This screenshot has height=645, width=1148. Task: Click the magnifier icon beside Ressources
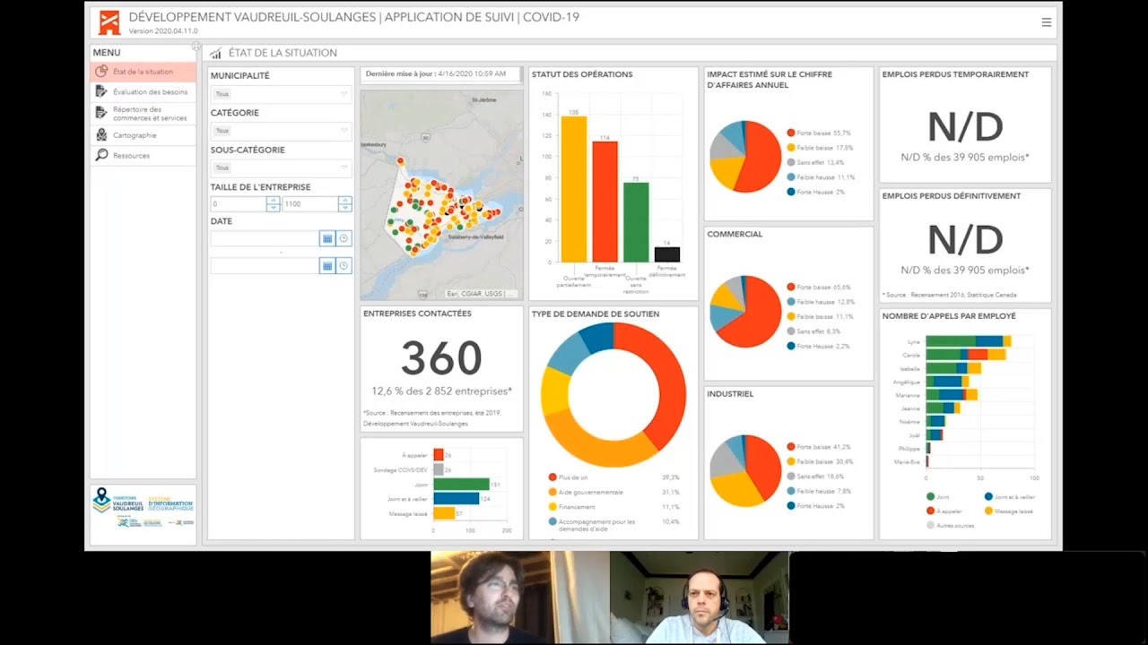101,155
